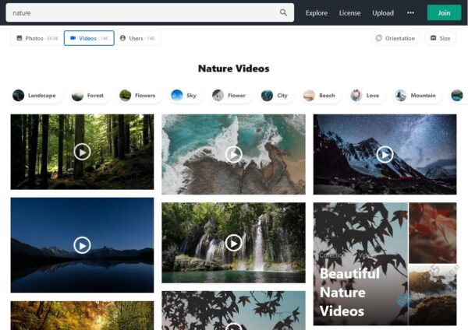
Task: Open the Size filter dropdown
Action: [x=440, y=38]
